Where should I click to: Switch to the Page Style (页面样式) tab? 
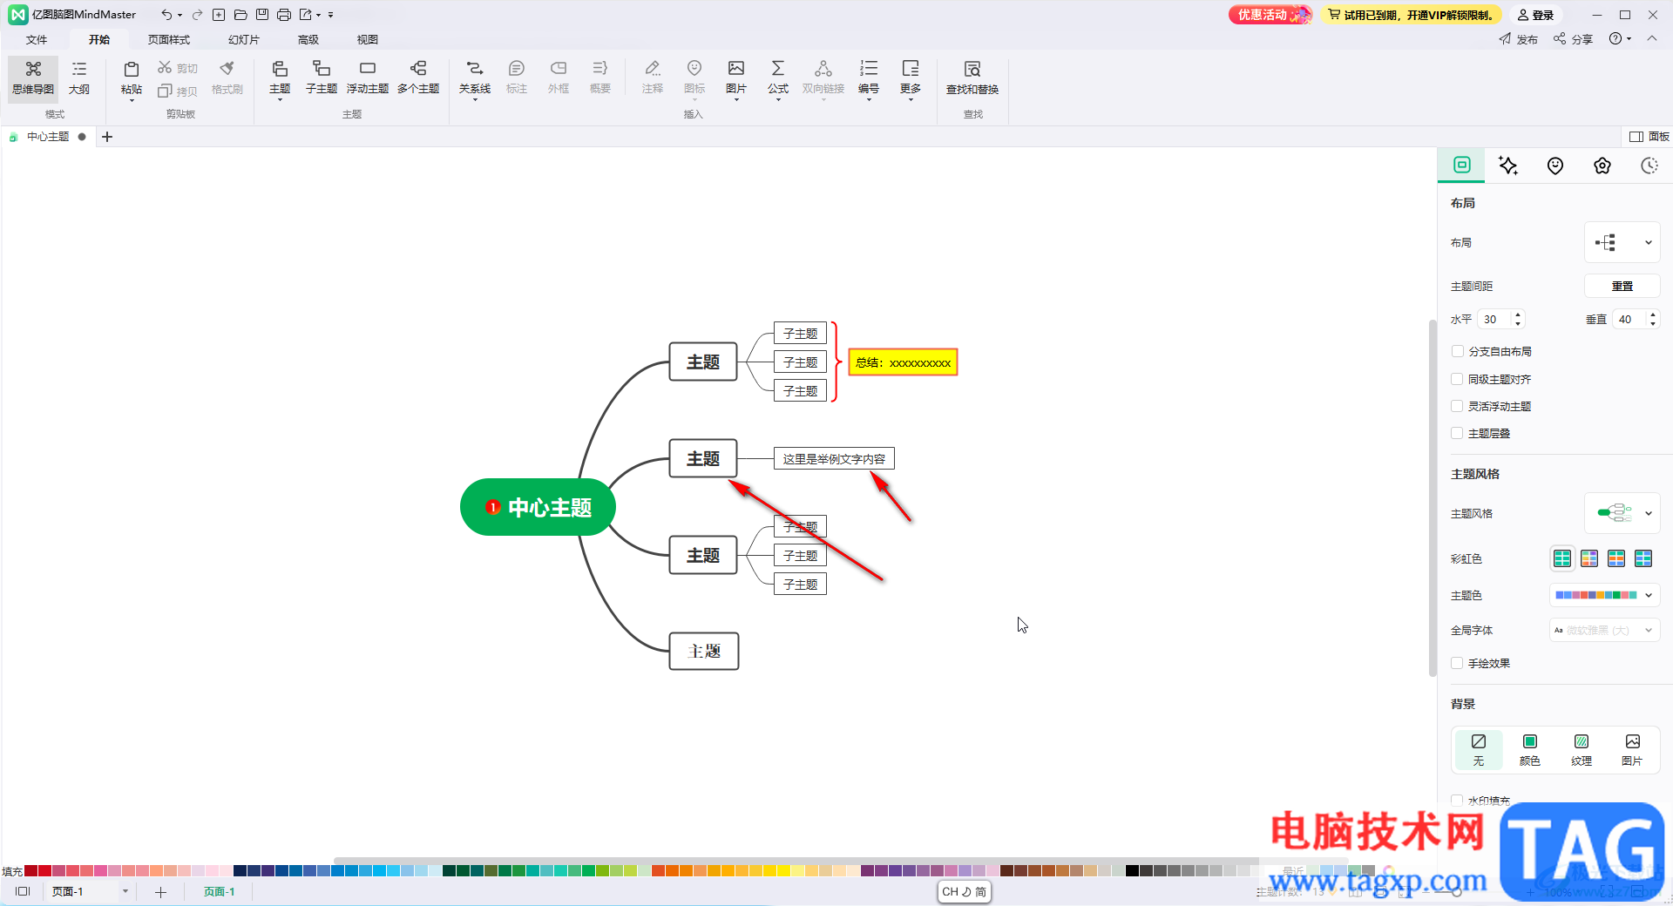[x=169, y=39]
